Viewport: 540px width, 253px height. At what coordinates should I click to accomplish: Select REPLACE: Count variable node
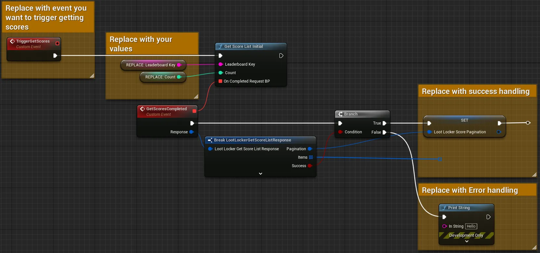163,77
